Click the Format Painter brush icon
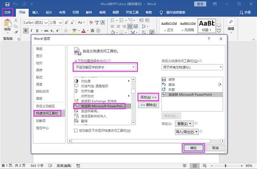This screenshot has width=257, height=169. coord(16,32)
